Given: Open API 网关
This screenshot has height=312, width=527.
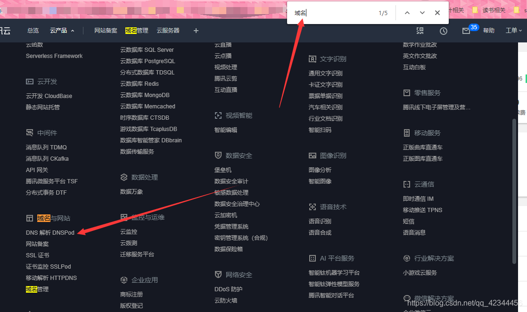Looking at the screenshot, I should pyautogui.click(x=37, y=170).
